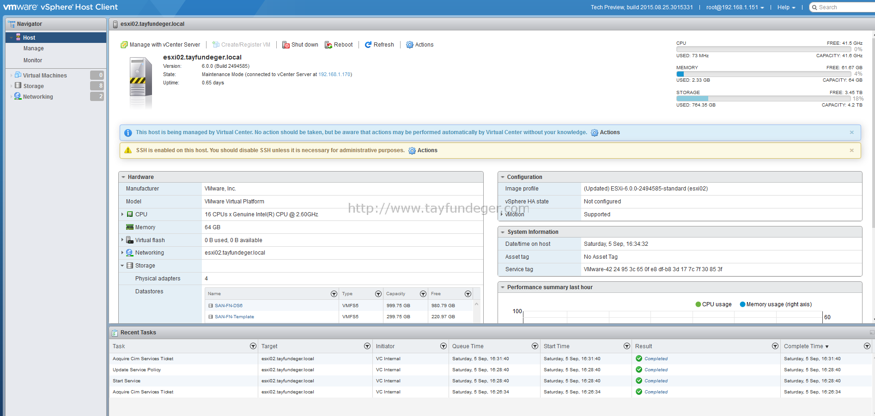Expand the CPU hardware row
Viewport: 875px width, 416px height.
click(122, 214)
